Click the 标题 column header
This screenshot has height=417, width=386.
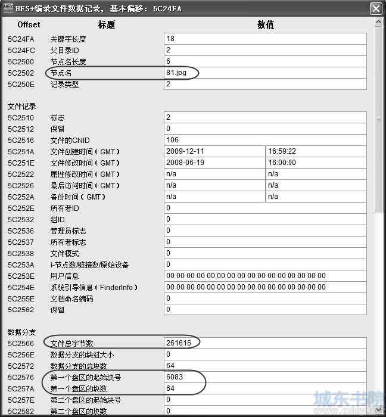107,25
